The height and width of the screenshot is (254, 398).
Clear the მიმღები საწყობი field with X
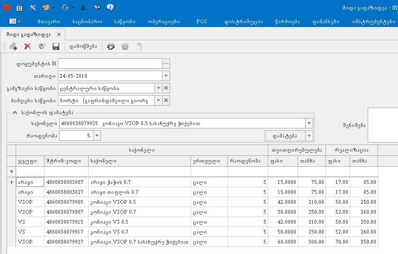point(166,100)
